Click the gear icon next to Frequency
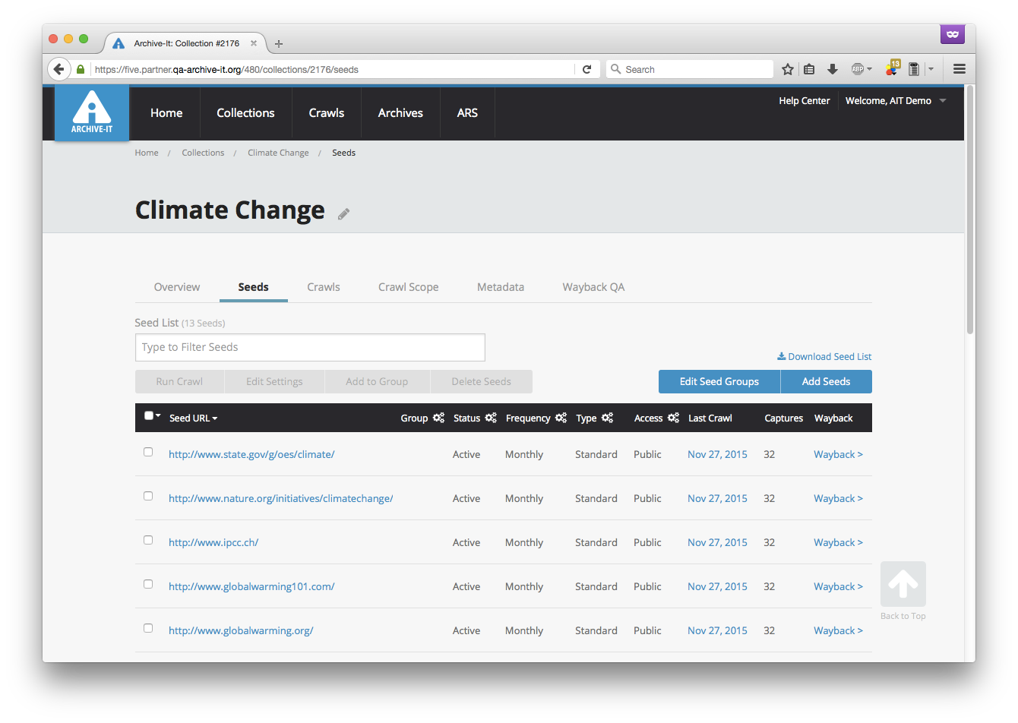The width and height of the screenshot is (1018, 723). pos(561,418)
